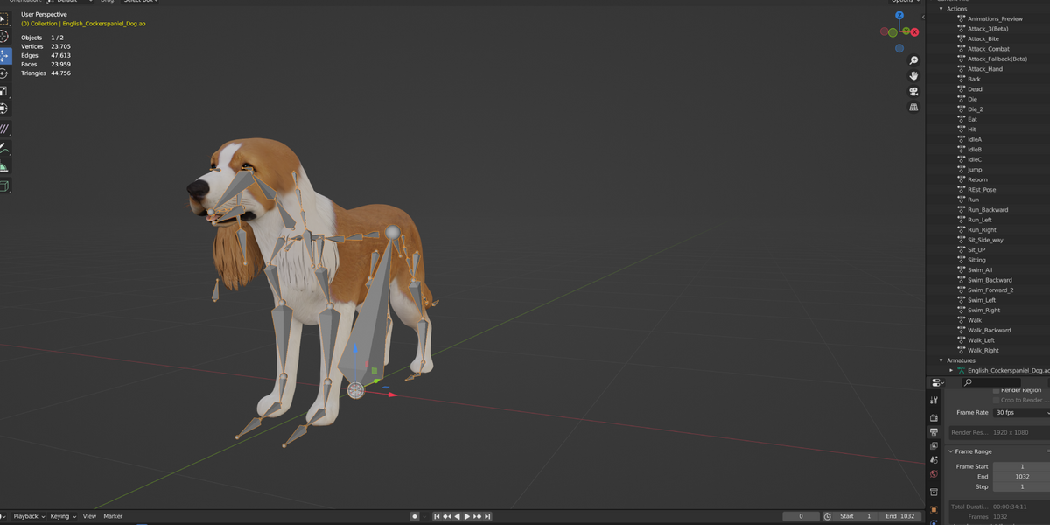Click the Frame Range End value field
The height and width of the screenshot is (525, 1050).
(x=1021, y=477)
